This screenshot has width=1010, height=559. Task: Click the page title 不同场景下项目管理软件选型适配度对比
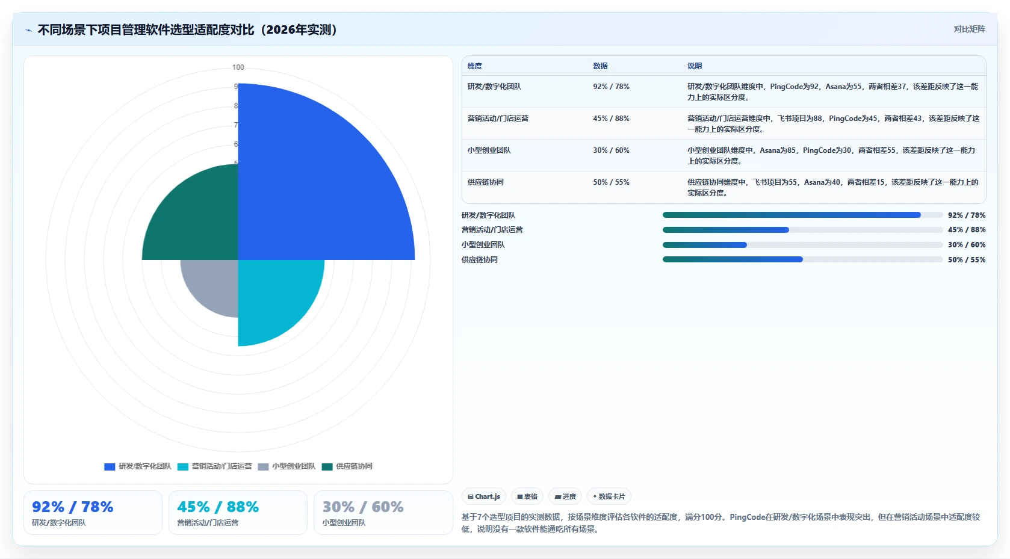click(x=190, y=30)
